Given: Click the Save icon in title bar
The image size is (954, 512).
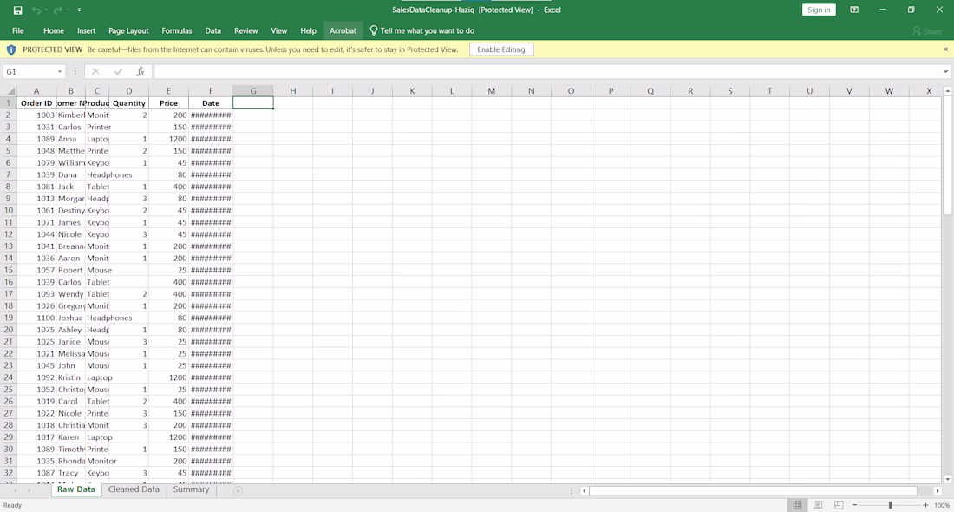Looking at the screenshot, I should pyautogui.click(x=17, y=10).
